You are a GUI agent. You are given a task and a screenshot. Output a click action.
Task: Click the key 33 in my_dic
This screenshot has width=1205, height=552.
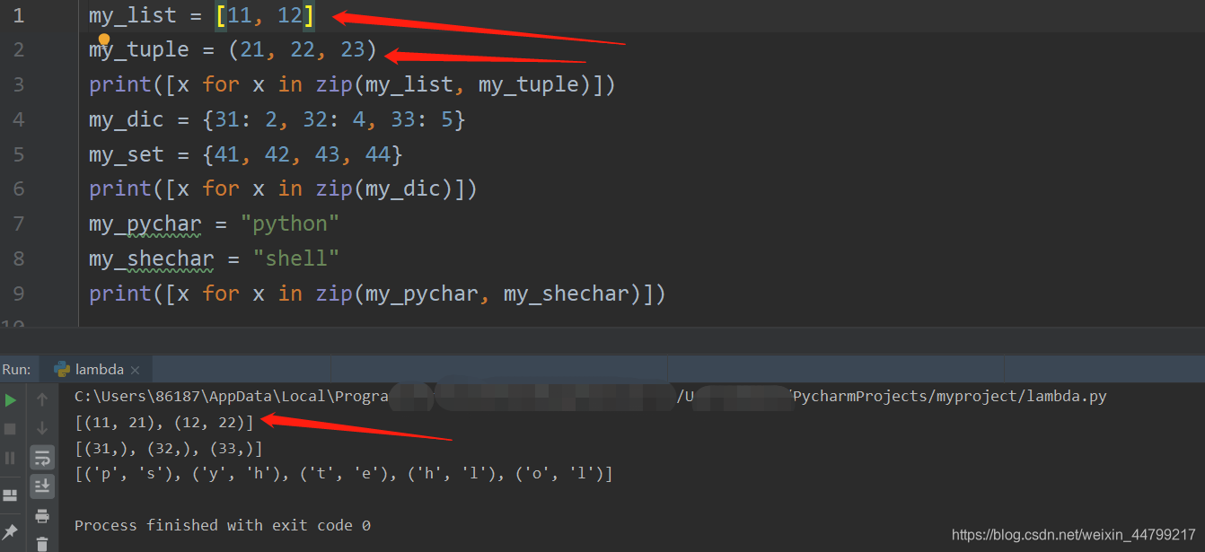click(x=403, y=119)
